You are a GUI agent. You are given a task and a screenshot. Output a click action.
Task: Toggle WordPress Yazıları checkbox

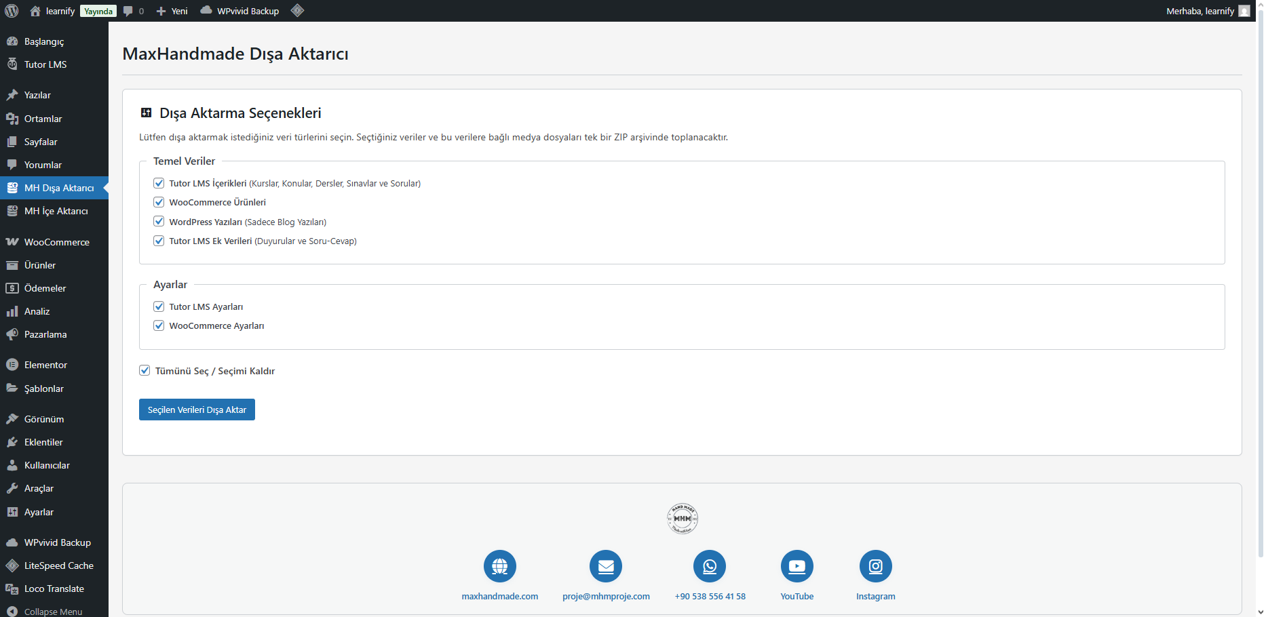click(159, 222)
